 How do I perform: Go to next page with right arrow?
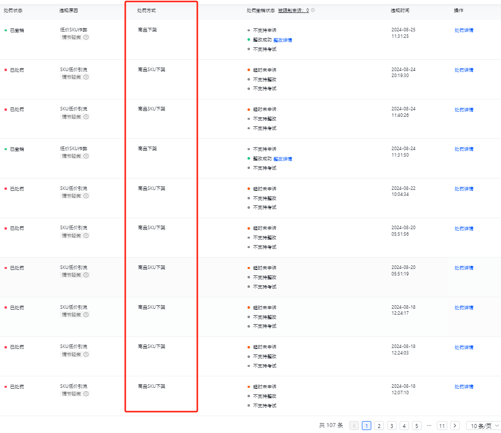(x=455, y=426)
